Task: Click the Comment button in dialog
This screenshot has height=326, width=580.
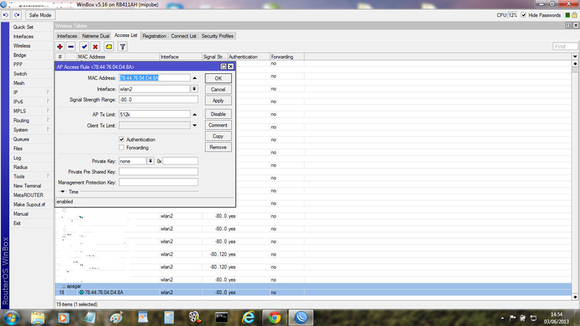Action: [x=218, y=125]
